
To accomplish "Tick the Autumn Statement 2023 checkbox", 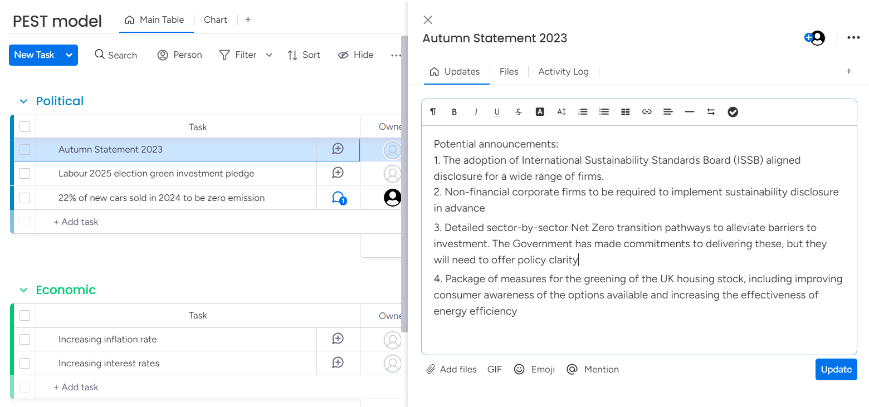I will (x=25, y=149).
